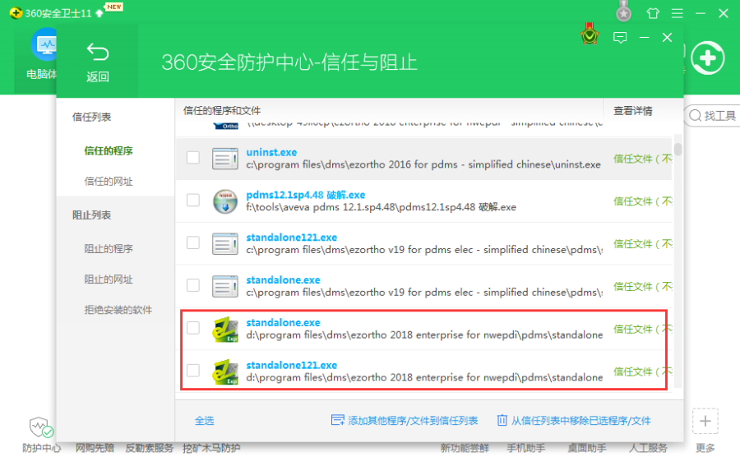740x466 pixels.
Task: Check the c:\ standalone121.exe checkbox
Action: point(193,242)
